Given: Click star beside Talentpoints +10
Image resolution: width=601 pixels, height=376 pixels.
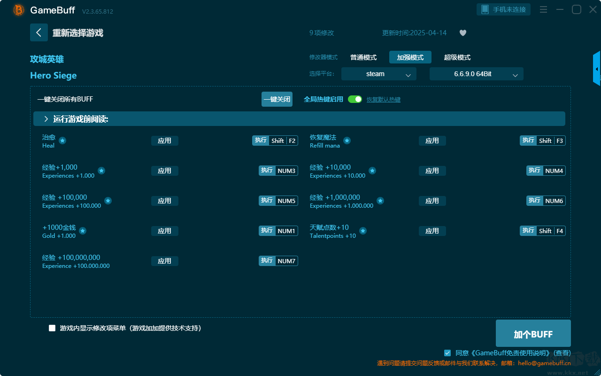Looking at the screenshot, I should pos(363,231).
